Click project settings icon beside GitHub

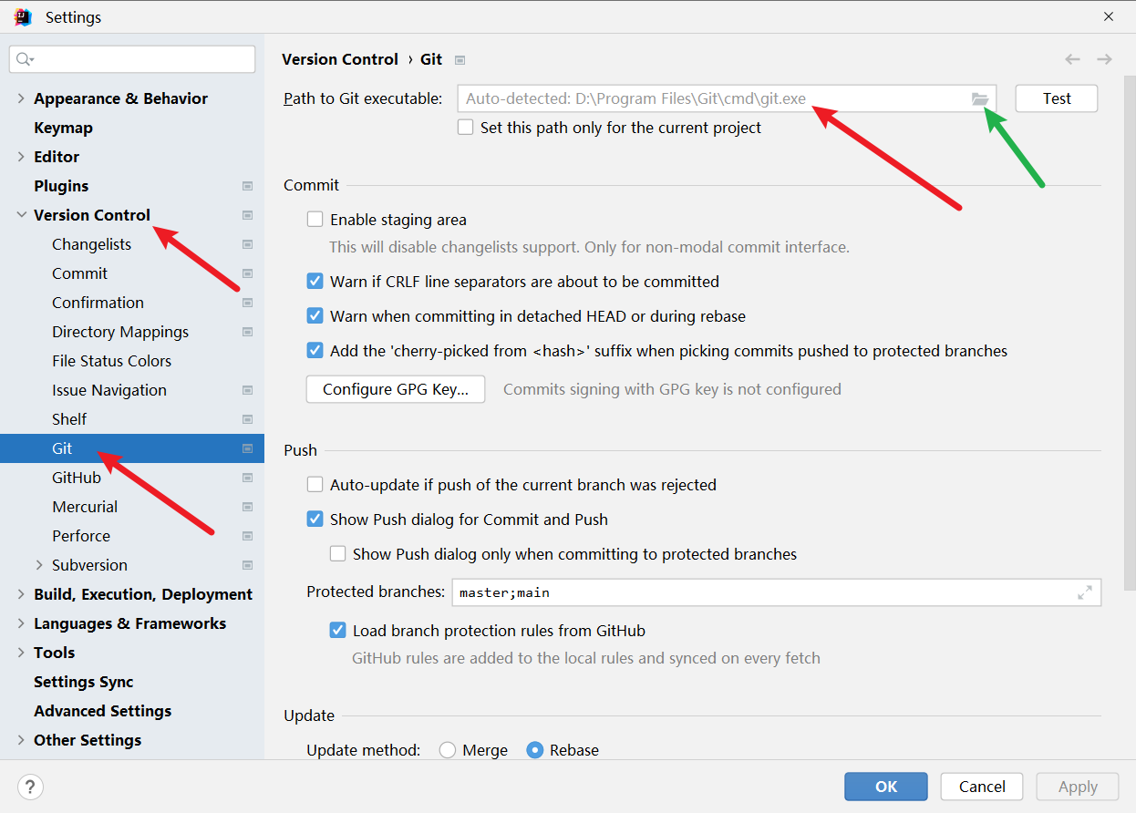click(247, 478)
